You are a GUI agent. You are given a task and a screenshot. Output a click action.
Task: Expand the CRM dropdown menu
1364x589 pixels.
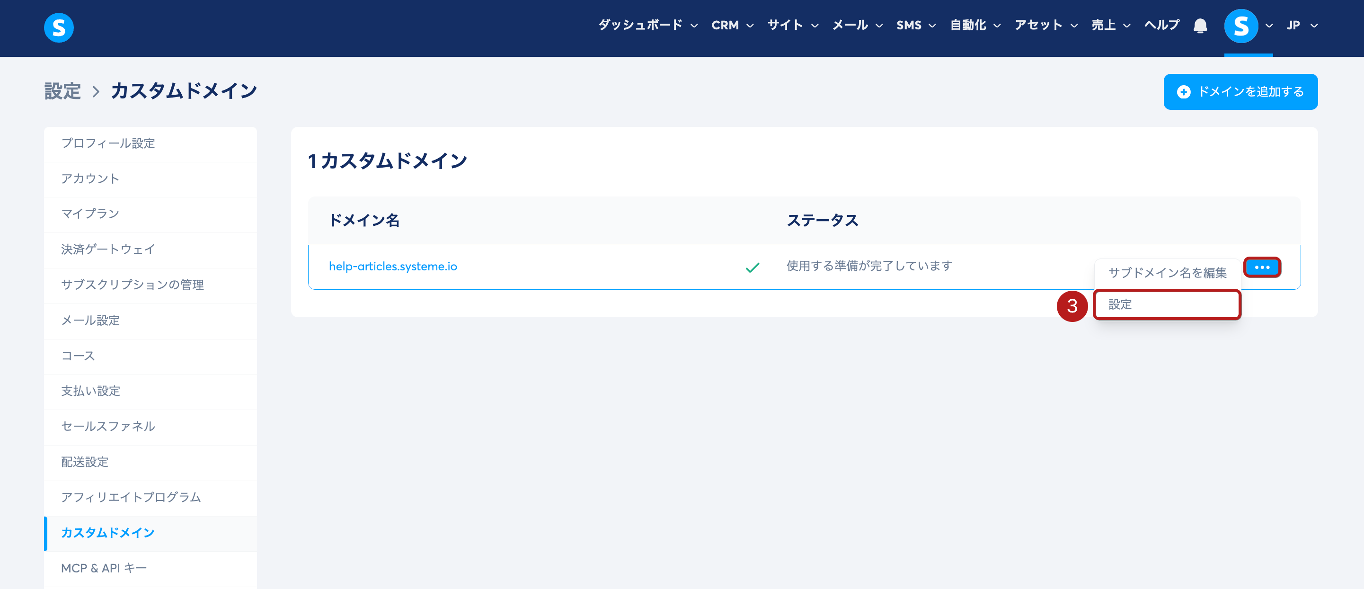click(x=732, y=25)
